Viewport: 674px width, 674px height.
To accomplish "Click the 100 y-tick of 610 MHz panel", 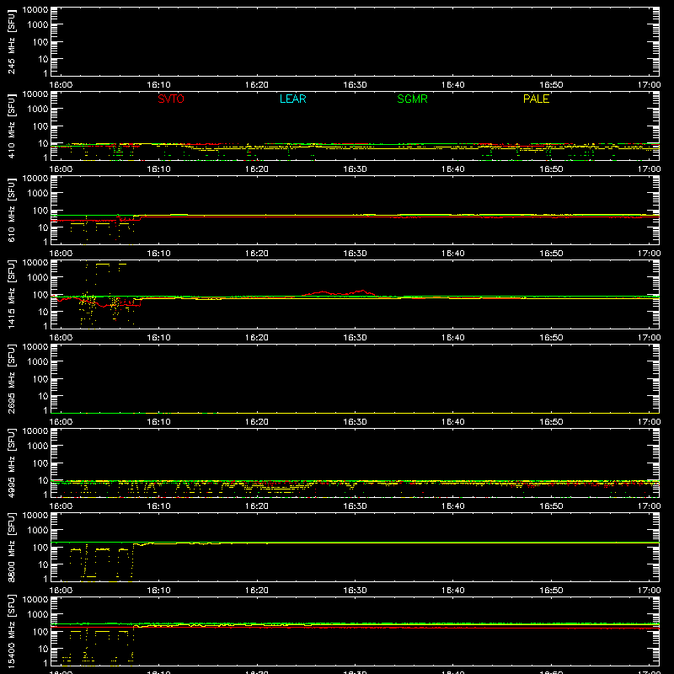I will [x=40, y=211].
